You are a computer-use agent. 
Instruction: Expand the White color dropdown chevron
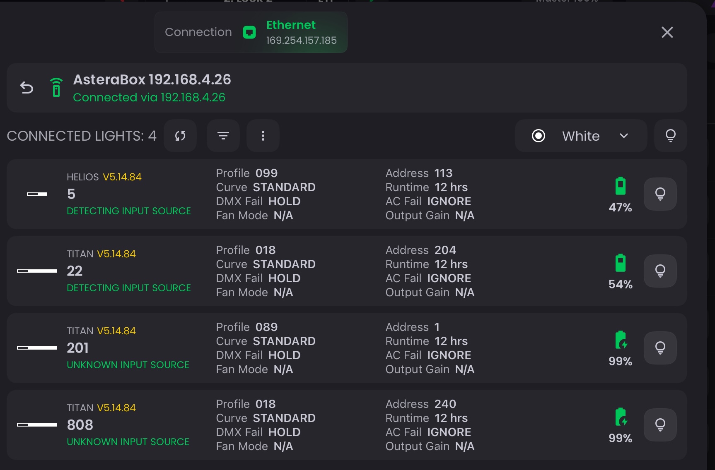tap(624, 136)
